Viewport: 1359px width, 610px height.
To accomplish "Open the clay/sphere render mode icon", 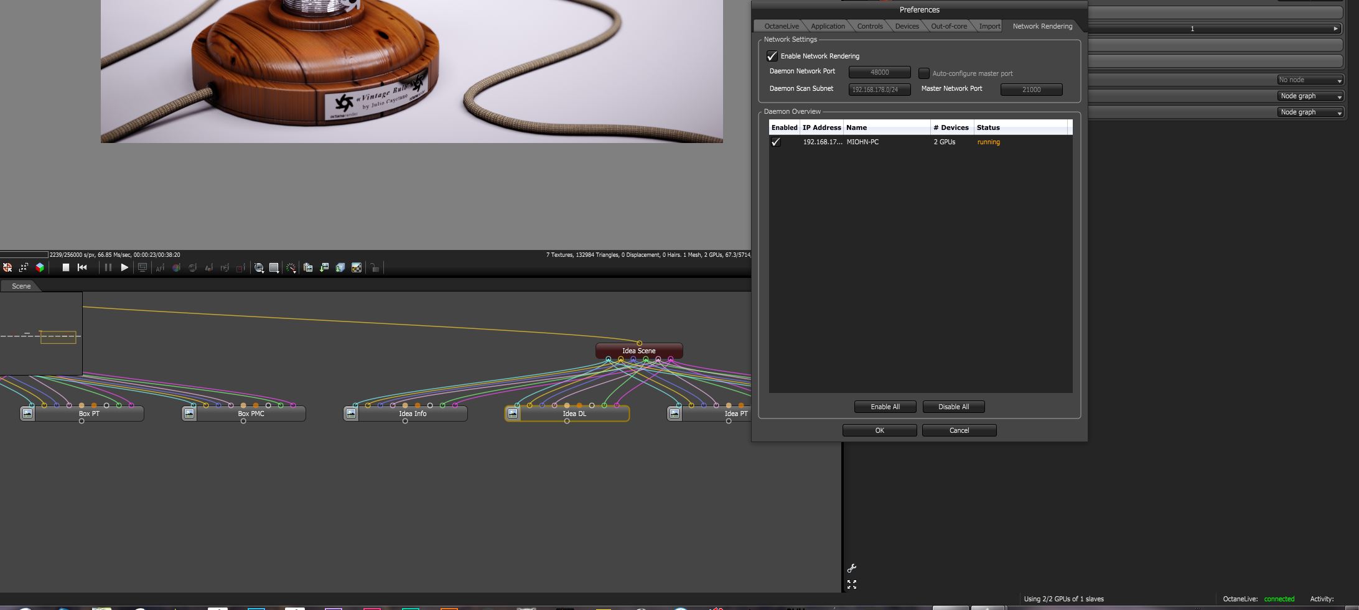I will click(259, 268).
